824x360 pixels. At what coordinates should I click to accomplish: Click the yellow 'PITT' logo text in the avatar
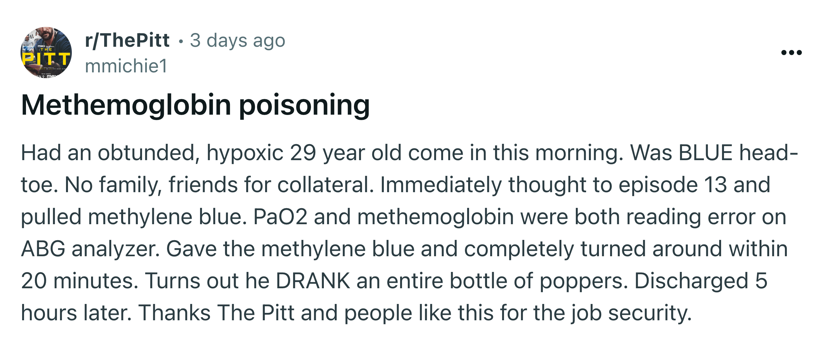(46, 59)
